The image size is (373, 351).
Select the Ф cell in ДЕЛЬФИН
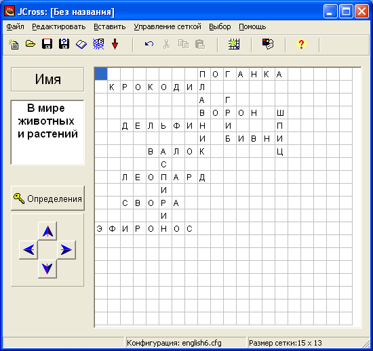coord(178,126)
